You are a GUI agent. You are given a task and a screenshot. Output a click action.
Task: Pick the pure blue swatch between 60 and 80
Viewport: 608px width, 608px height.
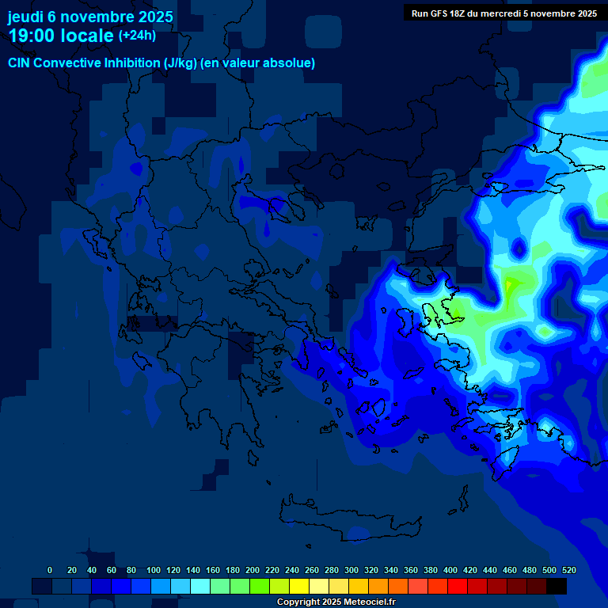coord(120,587)
